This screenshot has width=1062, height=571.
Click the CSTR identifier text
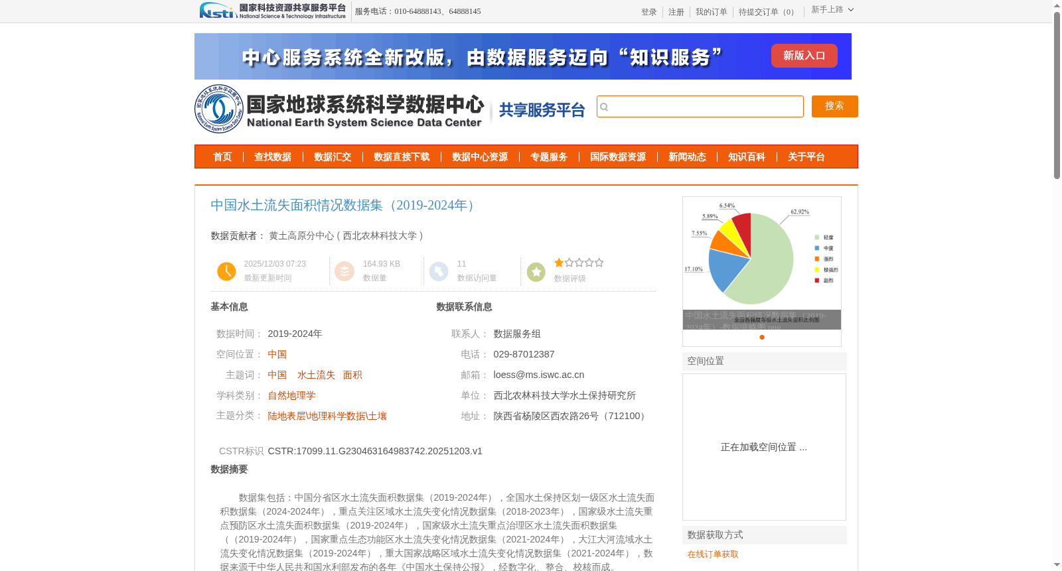tap(375, 452)
